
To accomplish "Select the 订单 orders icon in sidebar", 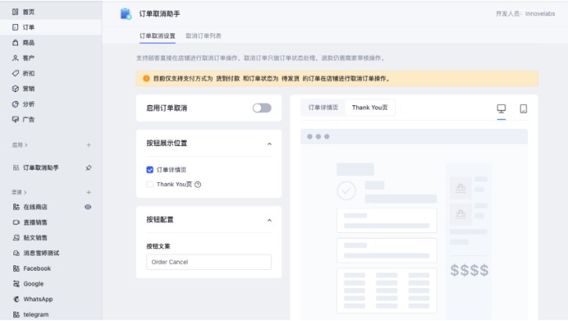I will (15, 27).
